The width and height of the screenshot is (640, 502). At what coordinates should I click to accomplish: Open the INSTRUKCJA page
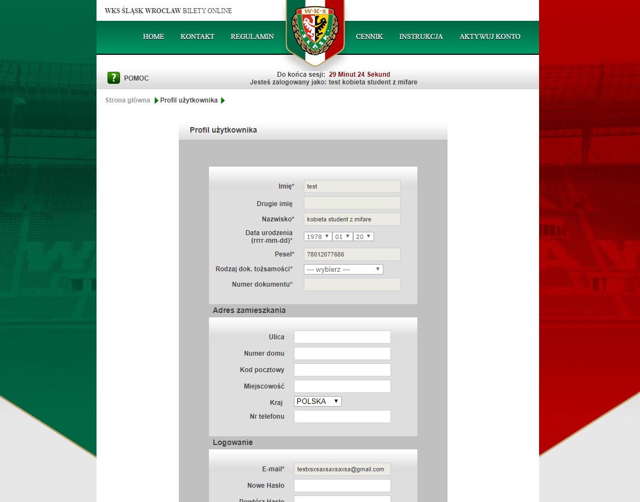(421, 37)
